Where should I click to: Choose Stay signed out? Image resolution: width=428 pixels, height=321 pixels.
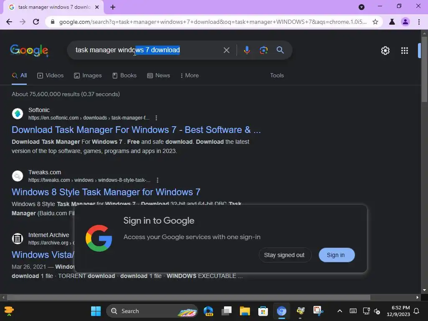coord(285,255)
